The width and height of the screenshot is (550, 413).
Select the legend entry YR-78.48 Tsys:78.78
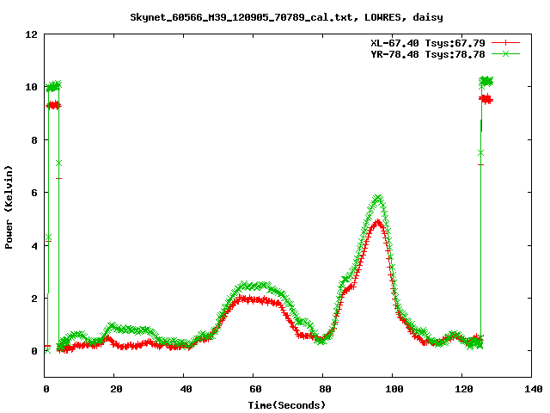coord(428,54)
